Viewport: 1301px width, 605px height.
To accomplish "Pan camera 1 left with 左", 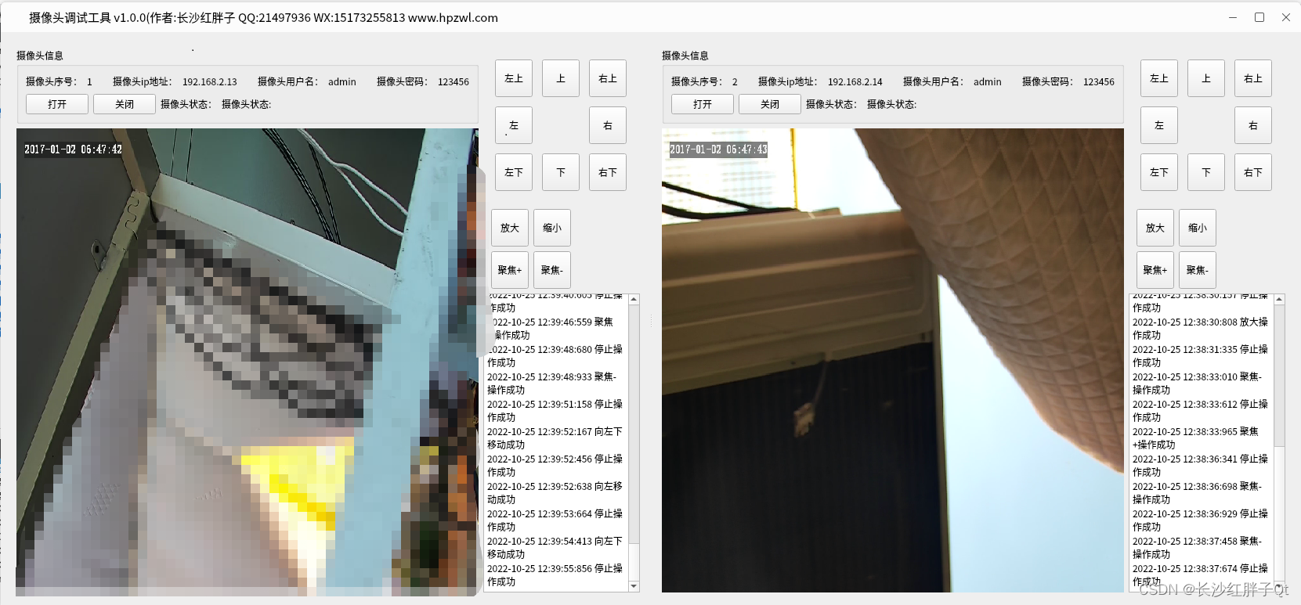I will [514, 125].
